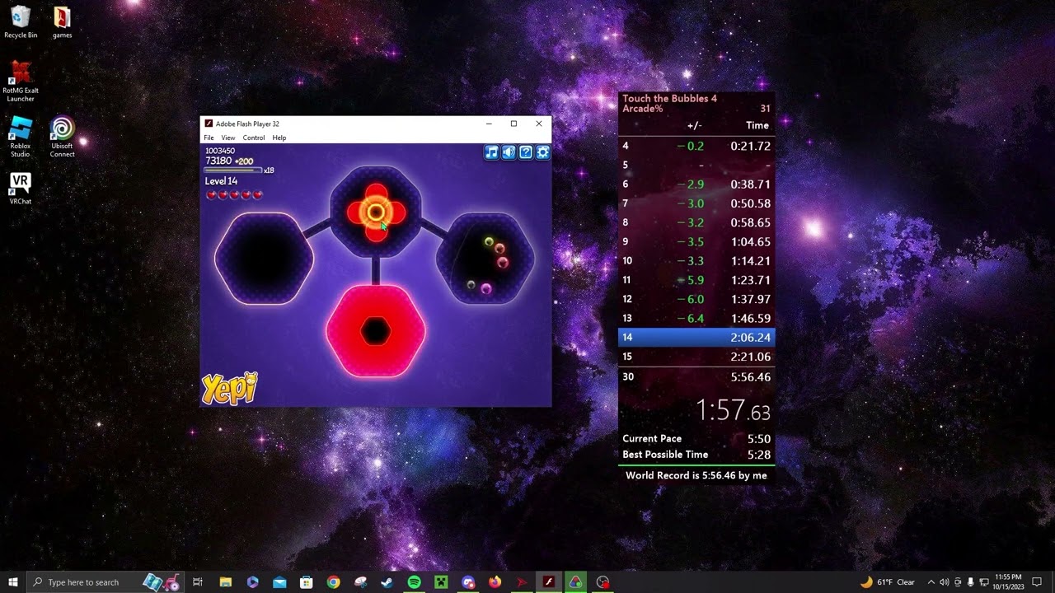This screenshot has width=1055, height=593.
Task: Click the score multiplier progress bar
Action: 233,170
